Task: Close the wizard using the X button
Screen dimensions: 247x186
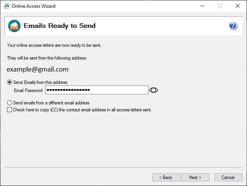Action: (x=237, y=6)
